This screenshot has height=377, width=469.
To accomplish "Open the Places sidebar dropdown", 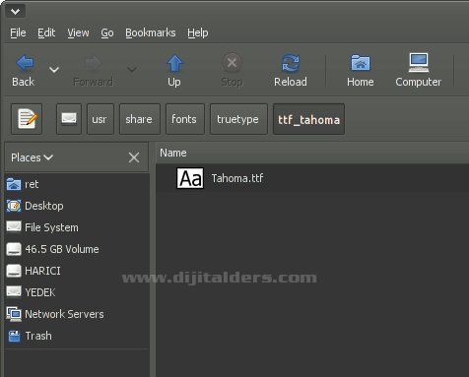I will pos(32,157).
